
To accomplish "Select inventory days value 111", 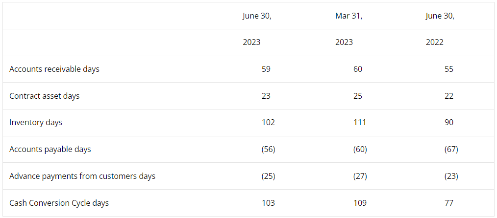I will [x=360, y=123].
